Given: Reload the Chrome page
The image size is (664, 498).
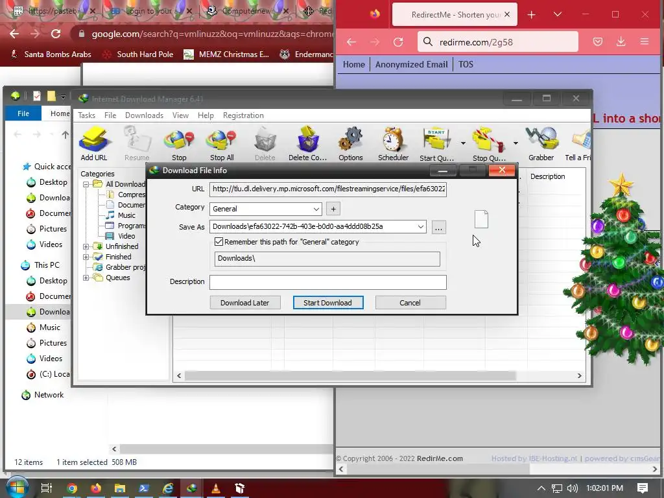Looking at the screenshot, I should [56, 34].
